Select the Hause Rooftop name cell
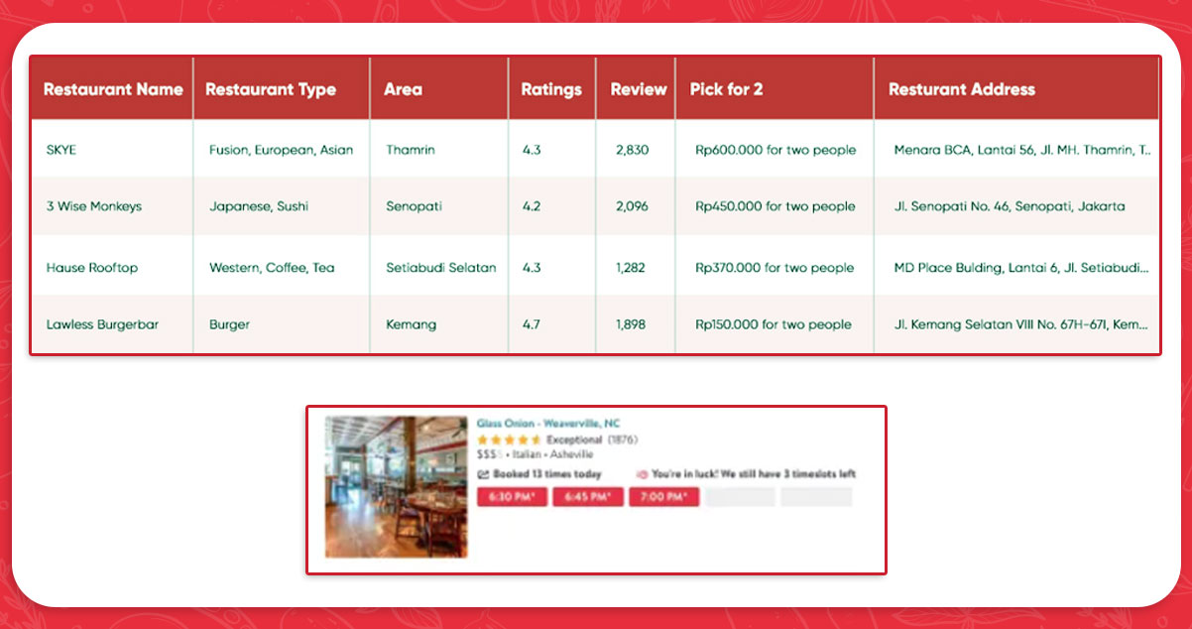This screenshot has height=629, width=1192. coord(92,268)
